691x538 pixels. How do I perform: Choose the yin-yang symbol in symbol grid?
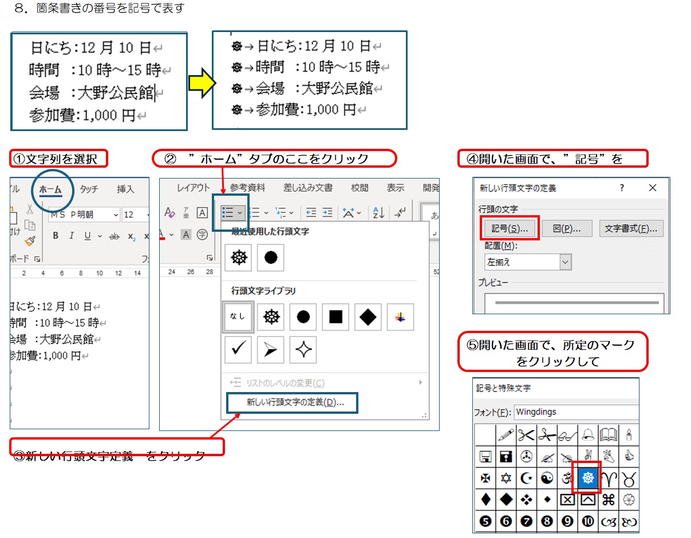547,477
